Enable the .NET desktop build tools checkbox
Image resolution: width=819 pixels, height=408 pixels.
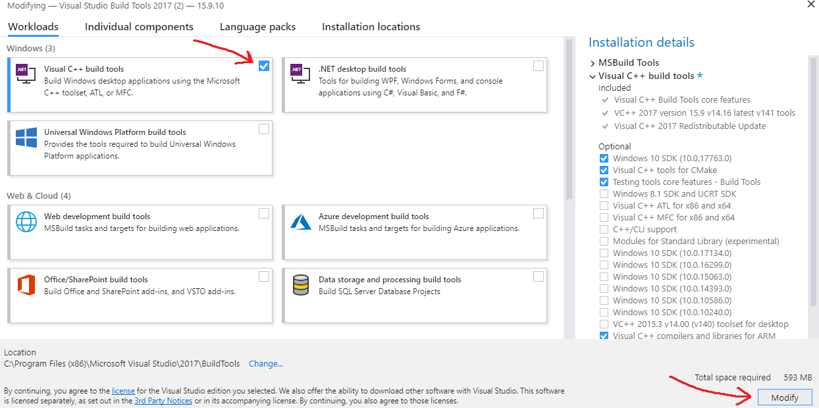coord(539,66)
